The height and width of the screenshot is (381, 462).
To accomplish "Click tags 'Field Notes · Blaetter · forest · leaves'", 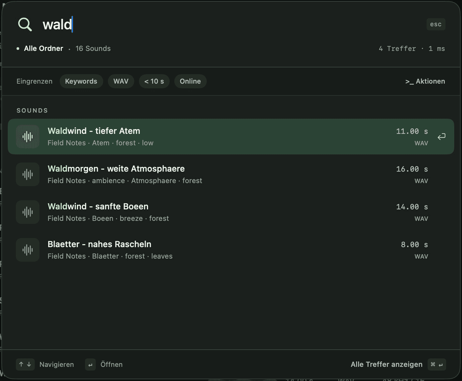I will pyautogui.click(x=110, y=256).
